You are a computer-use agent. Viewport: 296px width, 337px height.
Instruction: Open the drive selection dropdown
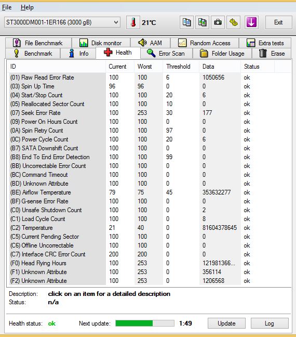62,22
